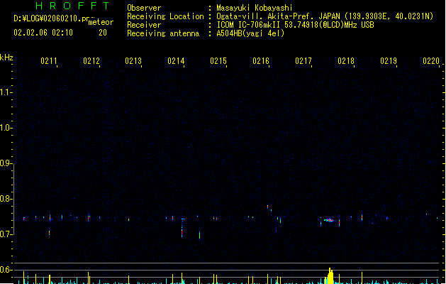Click the 0.7 kHz frequency label
Viewport: 446px width, 284px height.
tap(6, 234)
